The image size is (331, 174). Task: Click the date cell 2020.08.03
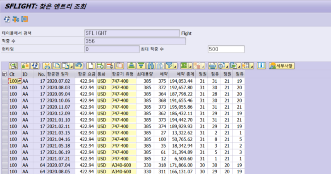[61, 88]
